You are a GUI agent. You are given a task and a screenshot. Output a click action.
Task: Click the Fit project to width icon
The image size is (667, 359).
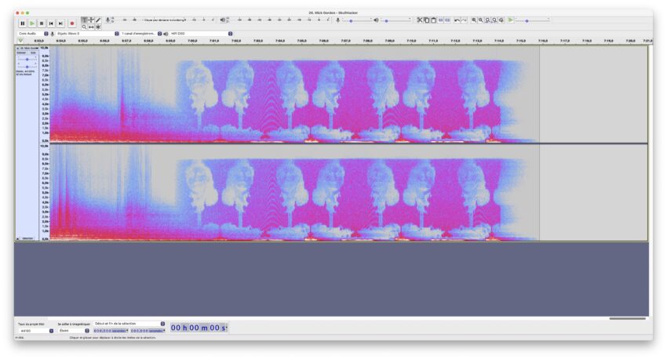point(494,20)
